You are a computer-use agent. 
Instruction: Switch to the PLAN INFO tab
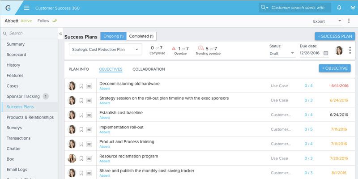tap(79, 69)
